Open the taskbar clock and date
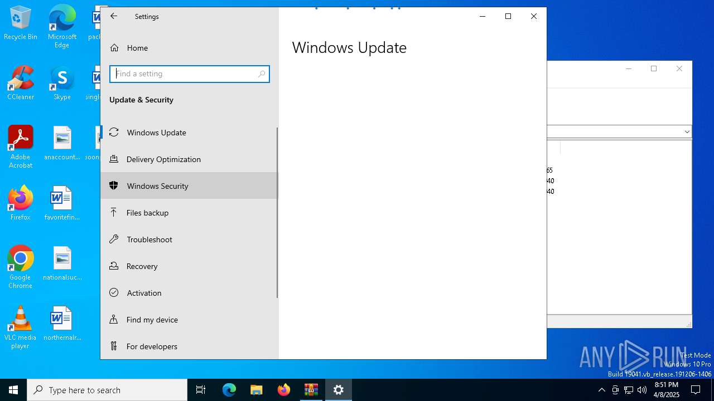This screenshot has height=401, width=714. (x=667, y=390)
